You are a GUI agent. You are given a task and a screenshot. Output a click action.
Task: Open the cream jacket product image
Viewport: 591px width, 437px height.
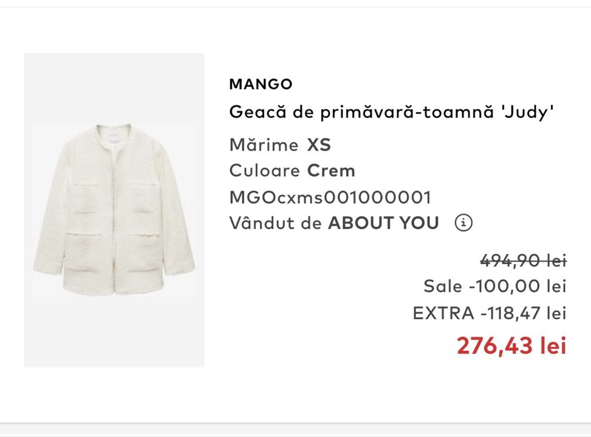[x=114, y=210]
